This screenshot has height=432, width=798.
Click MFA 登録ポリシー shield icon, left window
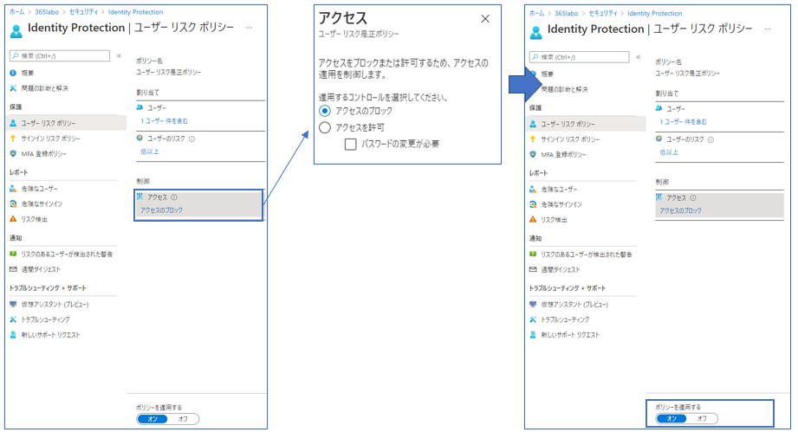click(13, 153)
